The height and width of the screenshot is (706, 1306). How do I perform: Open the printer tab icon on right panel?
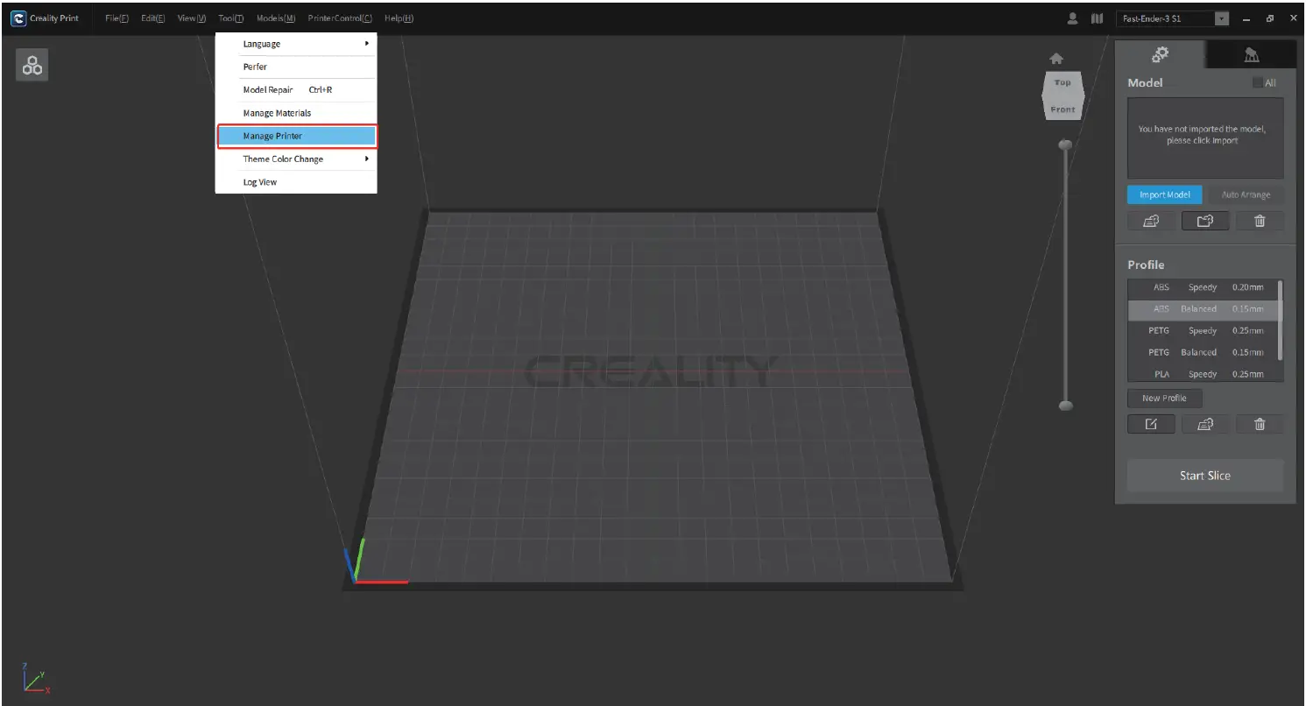(1251, 53)
